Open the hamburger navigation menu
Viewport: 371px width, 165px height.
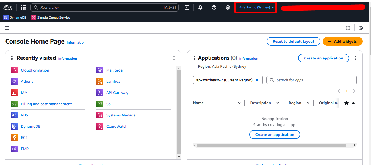(x=7, y=28)
